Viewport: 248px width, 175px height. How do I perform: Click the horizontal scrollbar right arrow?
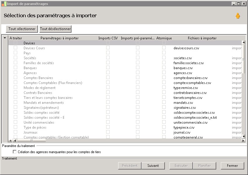[x=244, y=141]
